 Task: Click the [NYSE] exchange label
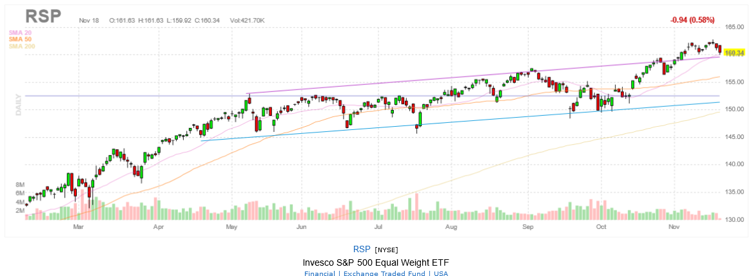click(387, 250)
